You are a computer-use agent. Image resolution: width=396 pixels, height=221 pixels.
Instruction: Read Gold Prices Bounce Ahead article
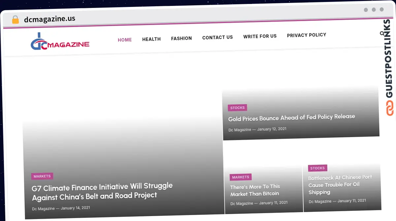point(291,117)
